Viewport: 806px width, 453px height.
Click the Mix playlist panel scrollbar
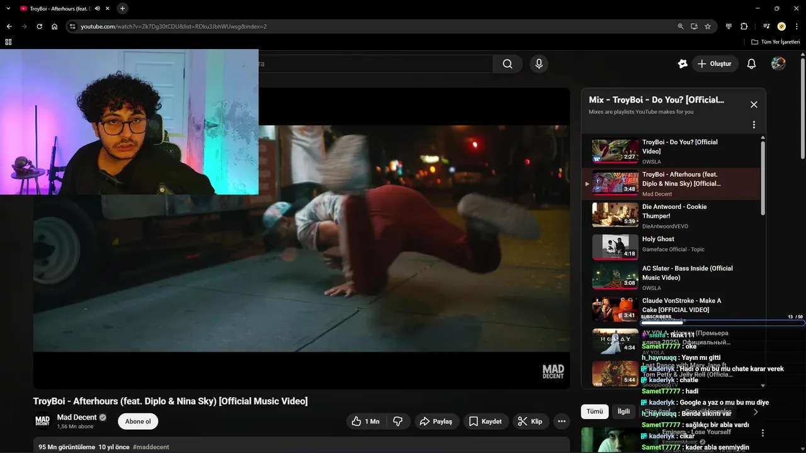pyautogui.click(x=763, y=178)
